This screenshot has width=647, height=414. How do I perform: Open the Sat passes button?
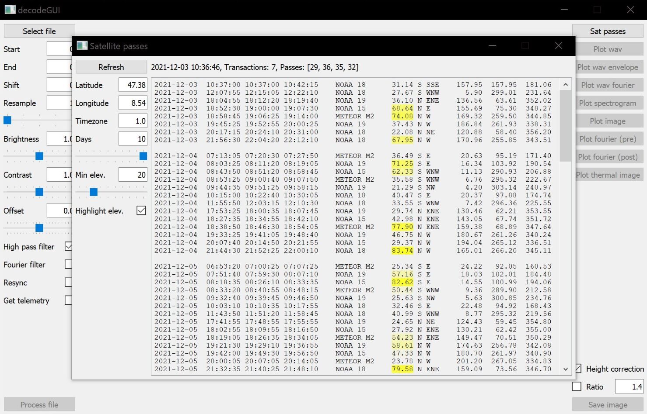tap(608, 31)
